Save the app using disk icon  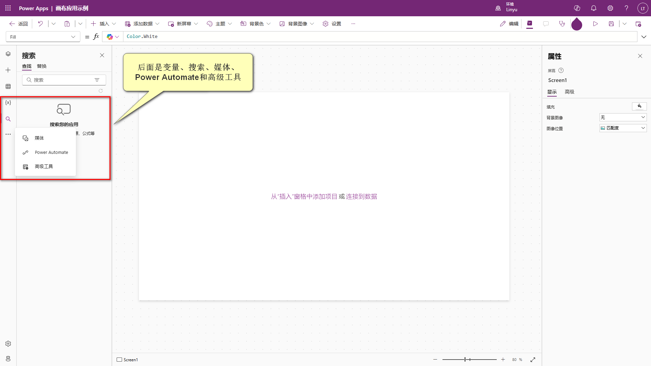pos(611,24)
